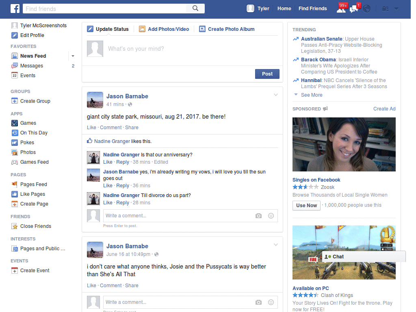Attach photo via camera icon in first comment box
The height and width of the screenshot is (312, 416).
point(258,216)
